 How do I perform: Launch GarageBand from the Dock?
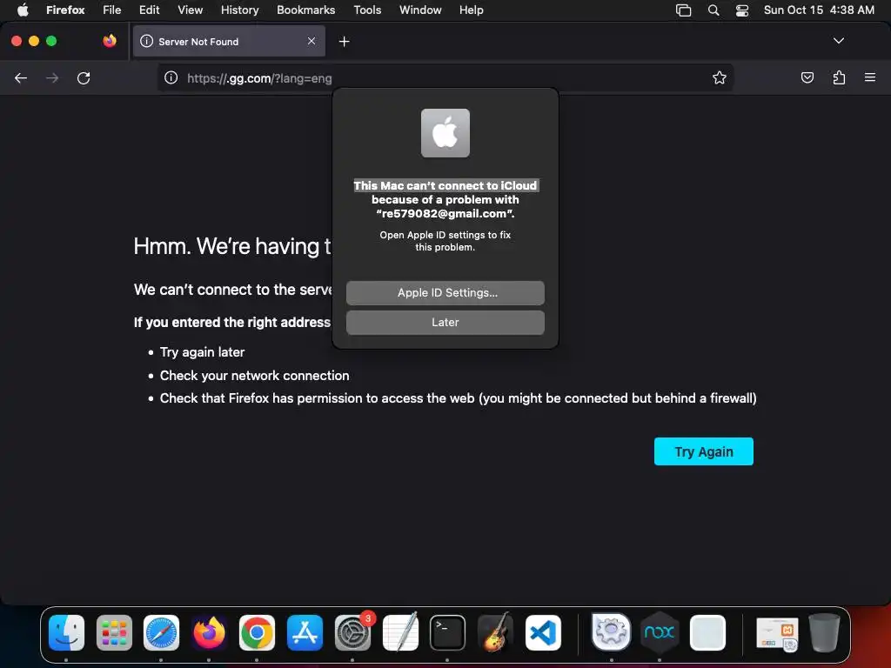[x=495, y=633]
